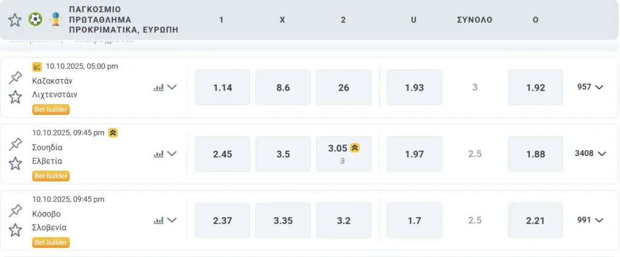Pin the Kazakhstan vs Liechtenstein match
Image resolution: width=620 pixels, height=257 pixels.
[x=15, y=78]
